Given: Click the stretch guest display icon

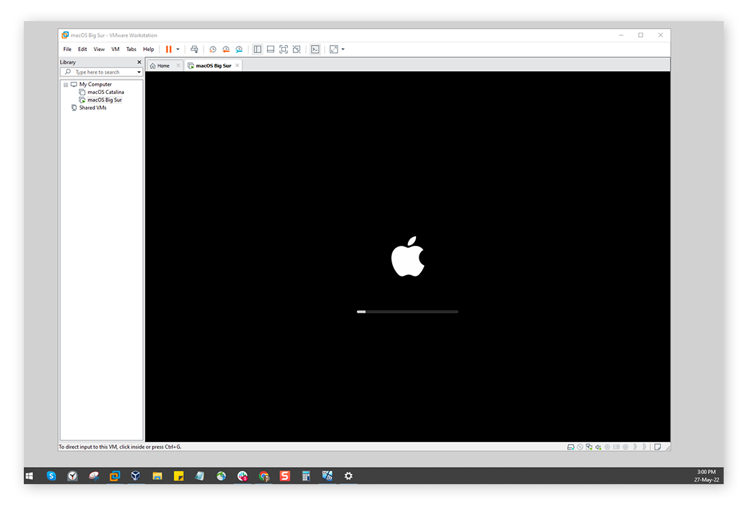Looking at the screenshot, I should 334,49.
